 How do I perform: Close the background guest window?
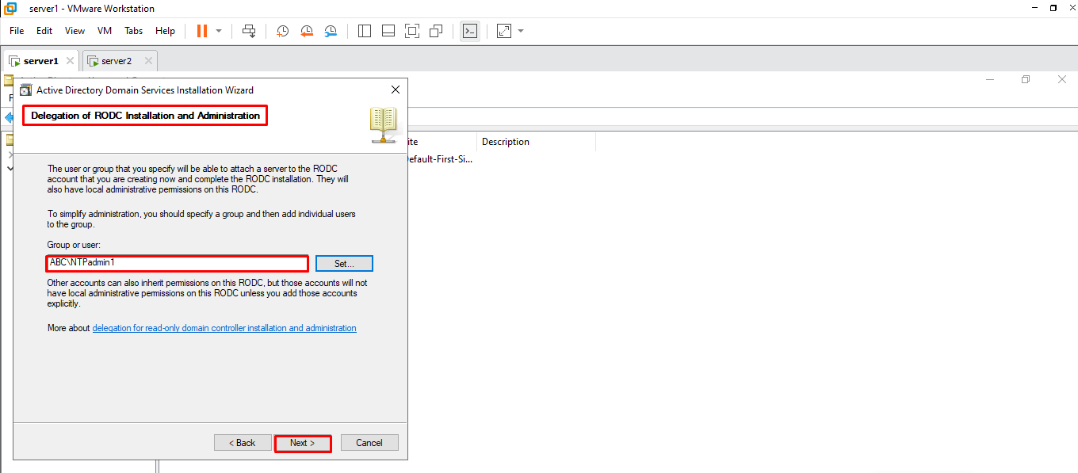point(1062,79)
